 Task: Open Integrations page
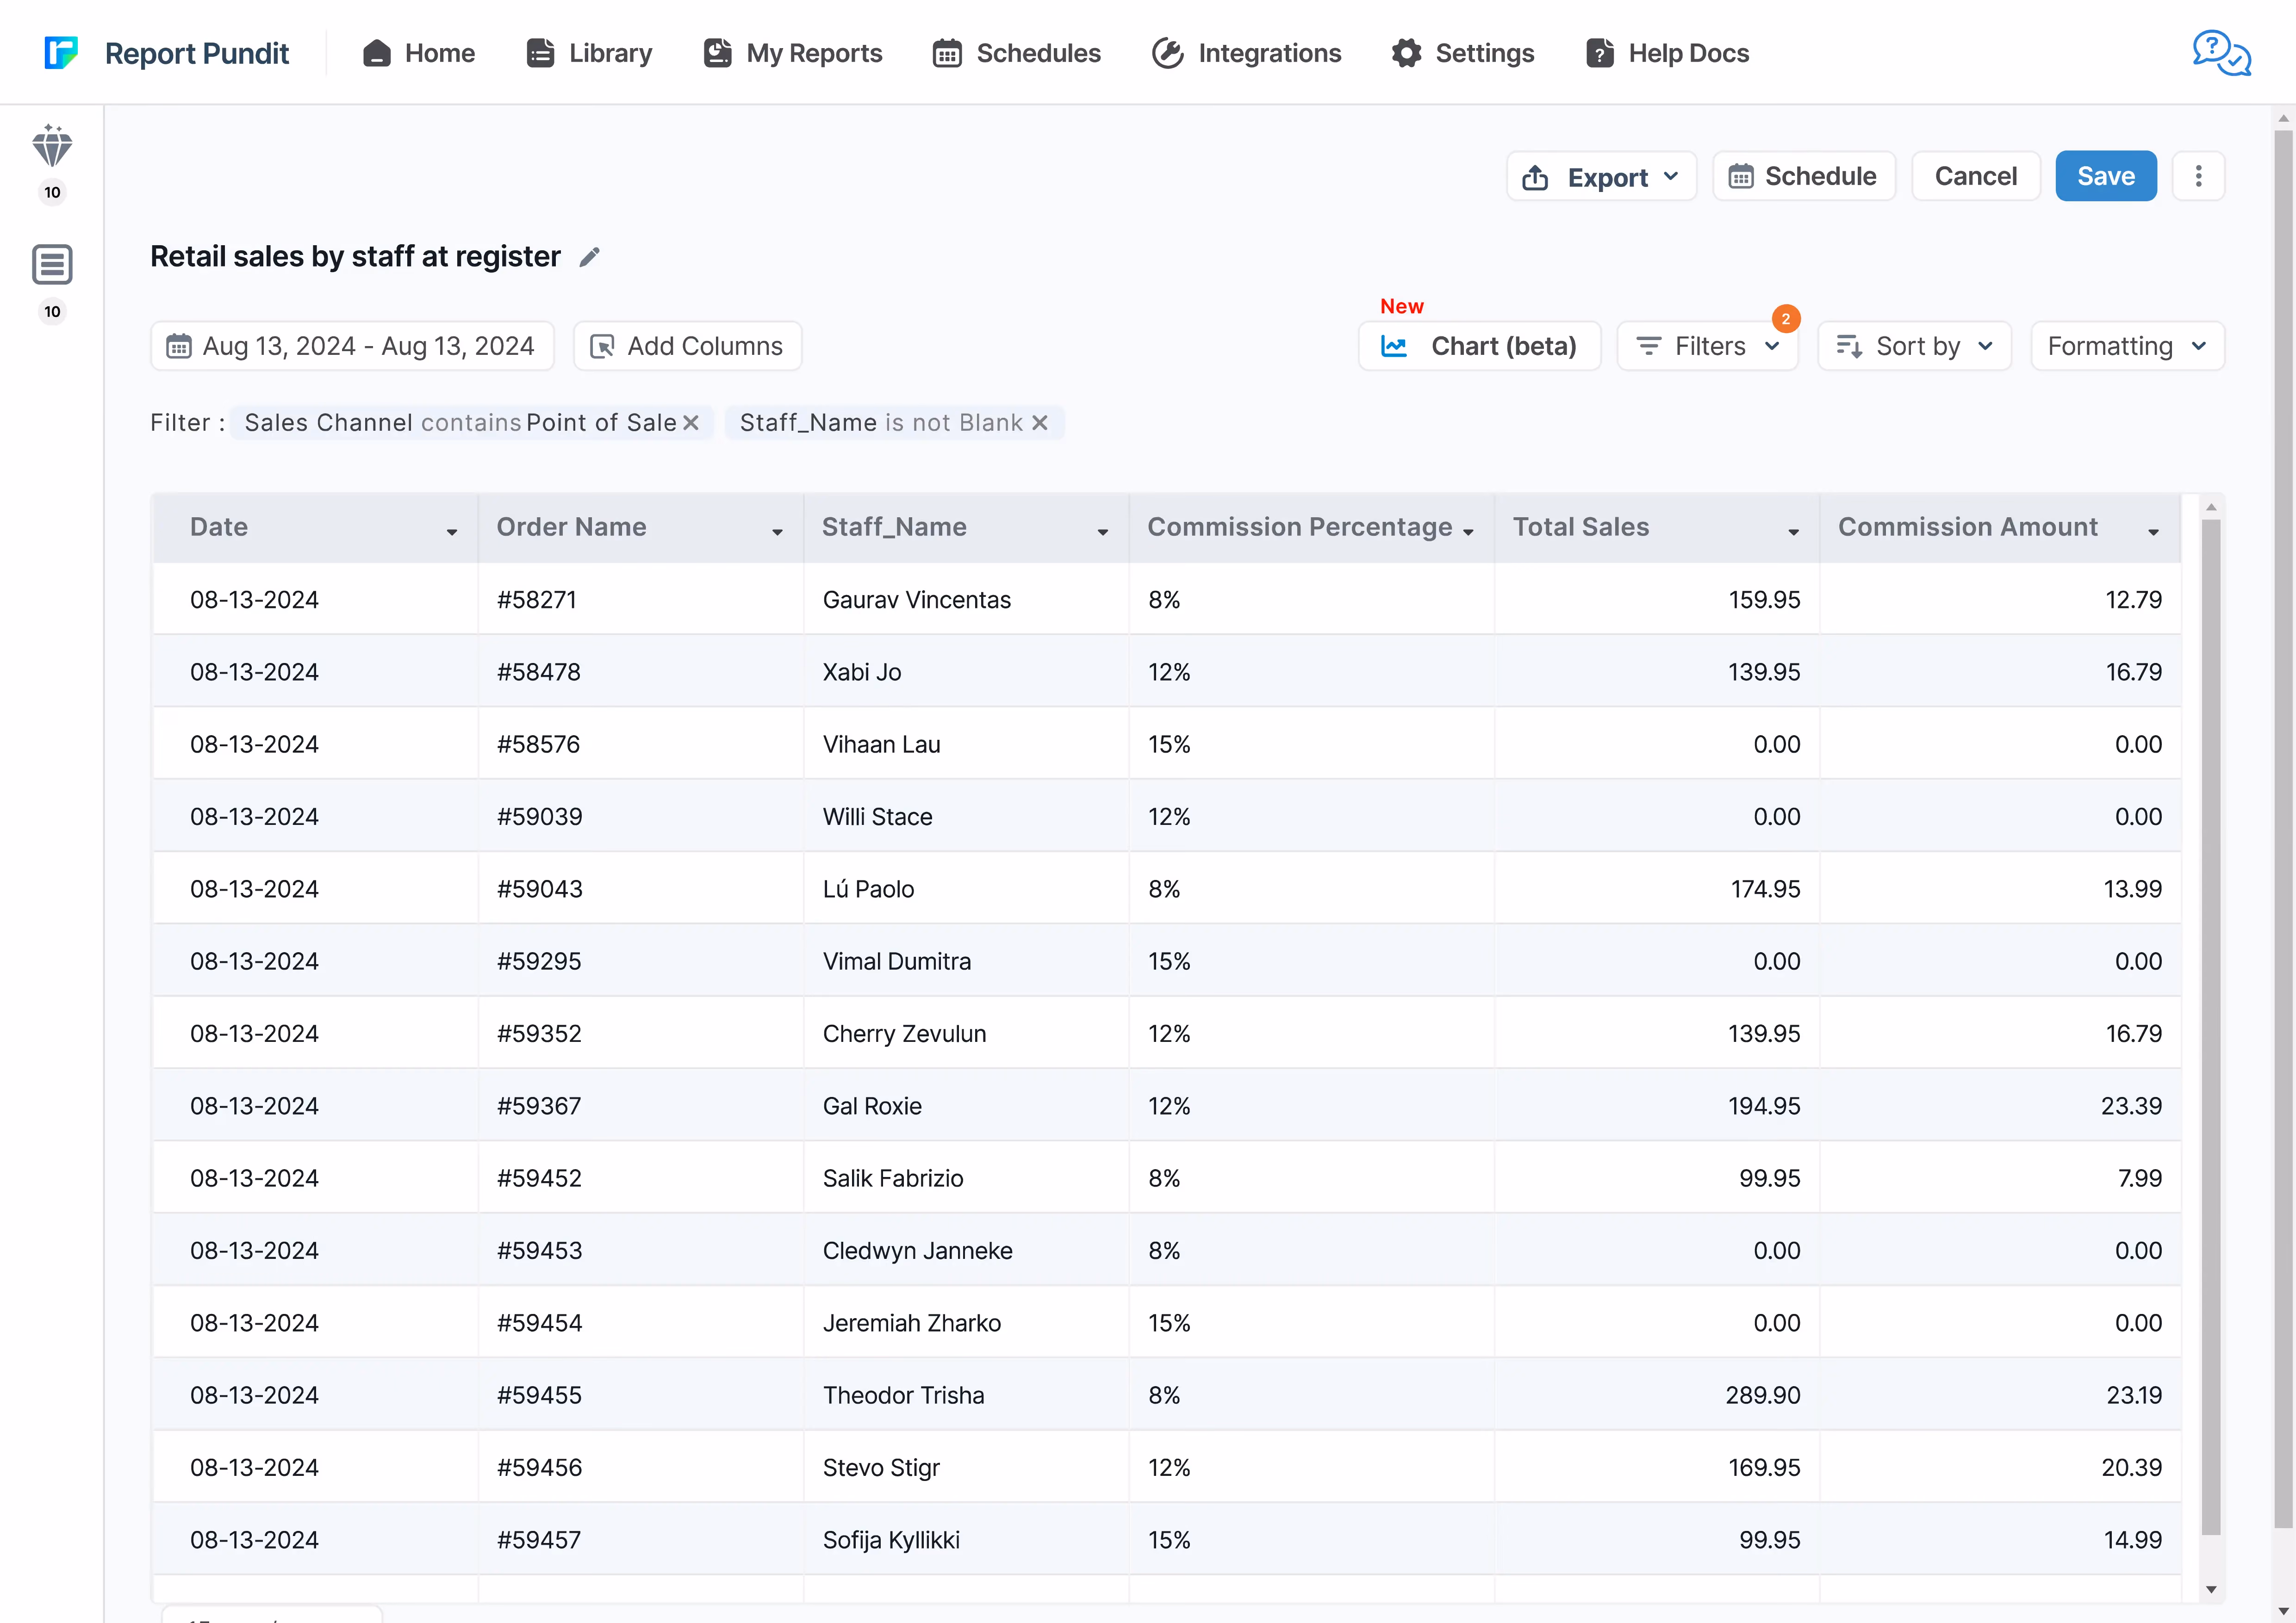[1246, 53]
